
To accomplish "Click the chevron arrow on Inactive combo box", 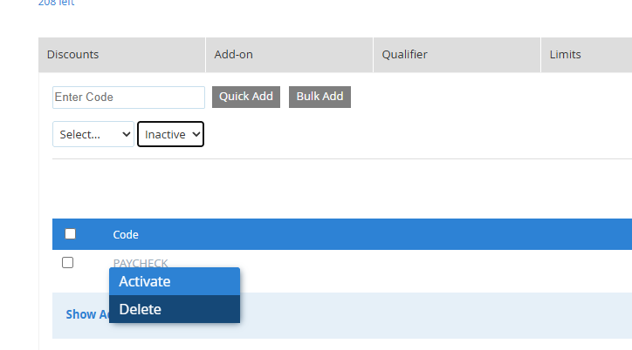I will pyautogui.click(x=196, y=134).
